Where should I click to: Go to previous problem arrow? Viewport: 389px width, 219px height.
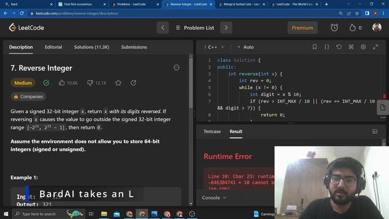pos(162,27)
